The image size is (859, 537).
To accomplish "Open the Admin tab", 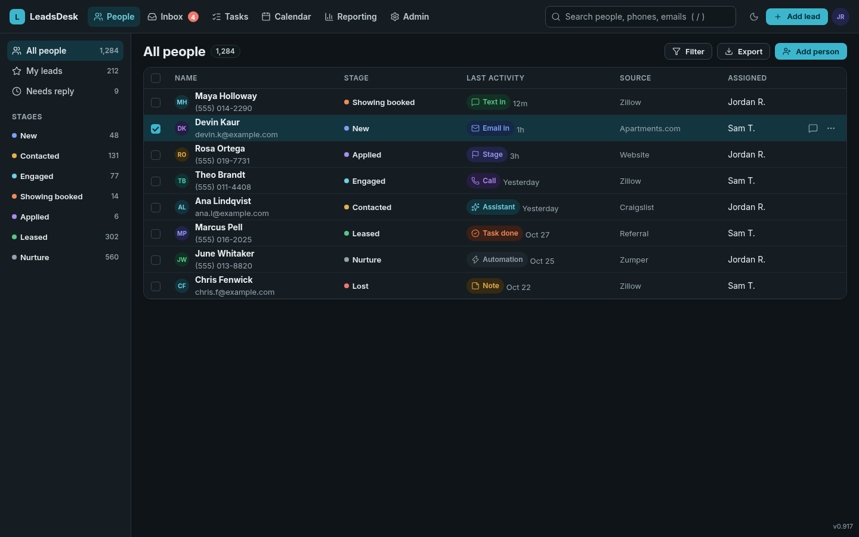I will click(410, 17).
